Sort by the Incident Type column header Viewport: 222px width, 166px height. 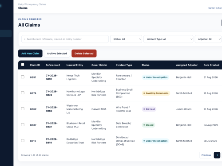pyautogui.click(x=124, y=65)
